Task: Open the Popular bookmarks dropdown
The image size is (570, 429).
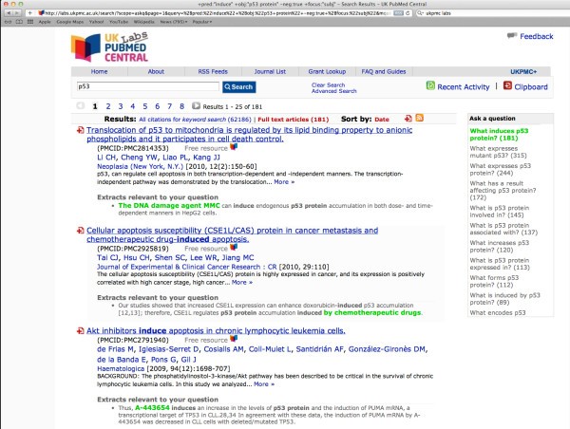Action: [202, 22]
